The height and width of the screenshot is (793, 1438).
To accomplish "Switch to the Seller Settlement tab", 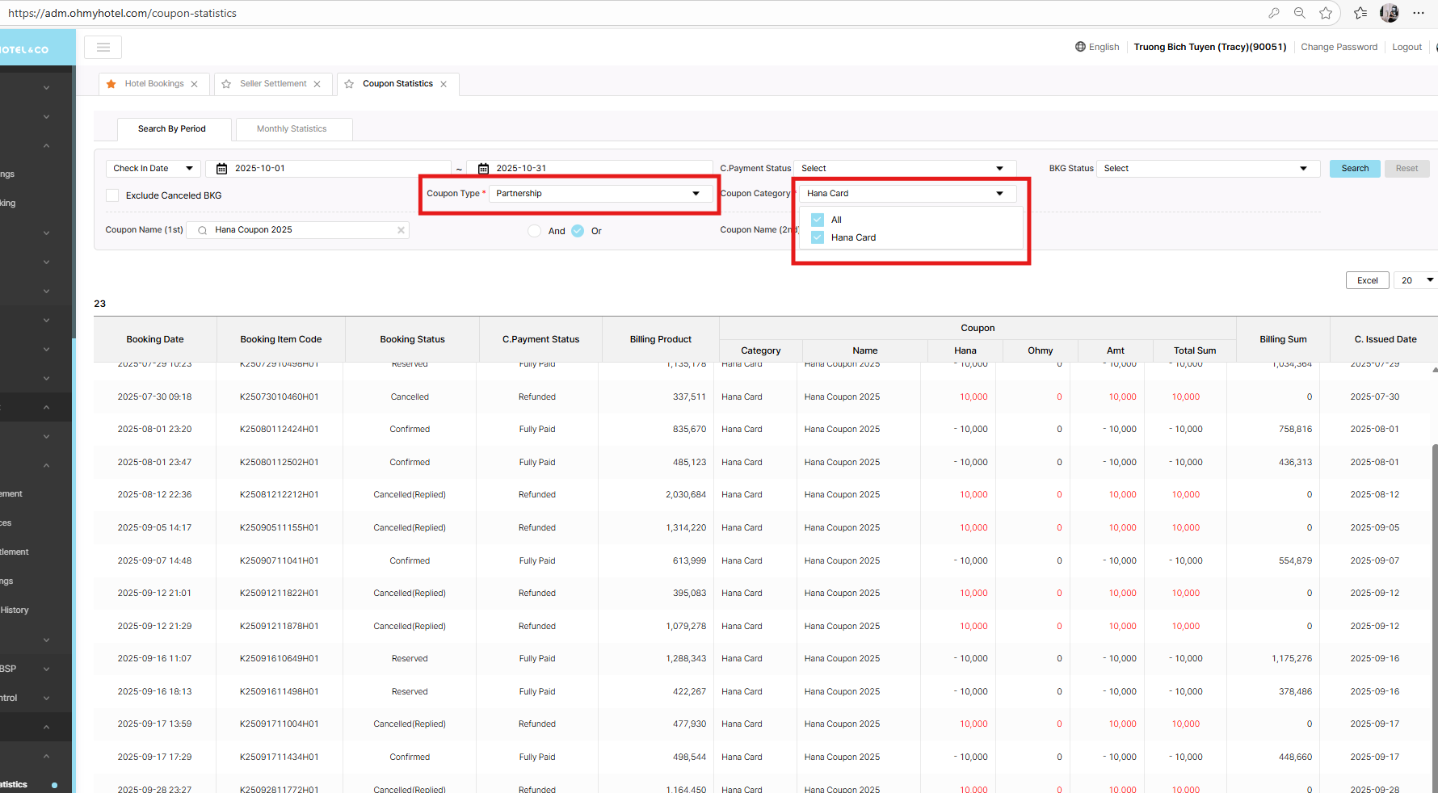I will pyautogui.click(x=273, y=84).
